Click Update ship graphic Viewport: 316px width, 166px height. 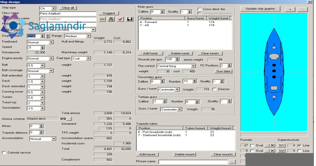coord(260,9)
